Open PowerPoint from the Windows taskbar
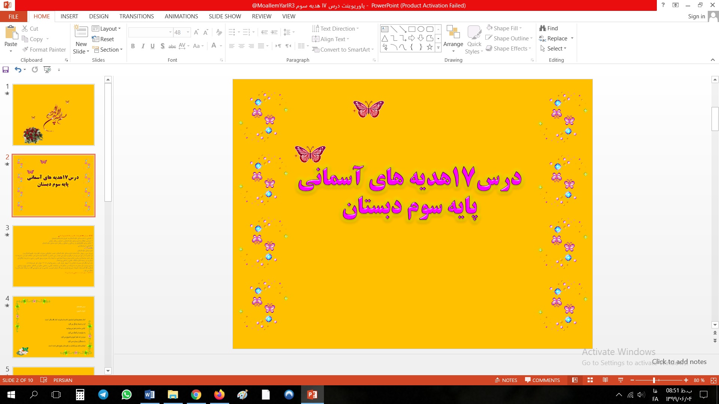Image resolution: width=719 pixels, height=404 pixels. (x=312, y=395)
